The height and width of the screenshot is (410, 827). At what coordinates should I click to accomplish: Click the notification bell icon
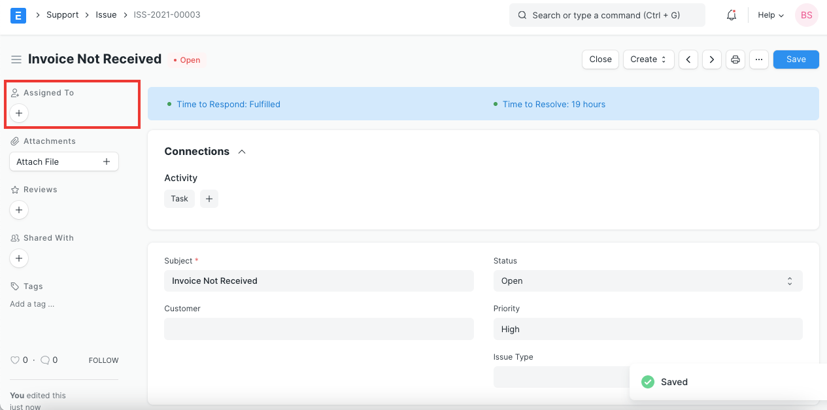tap(731, 14)
